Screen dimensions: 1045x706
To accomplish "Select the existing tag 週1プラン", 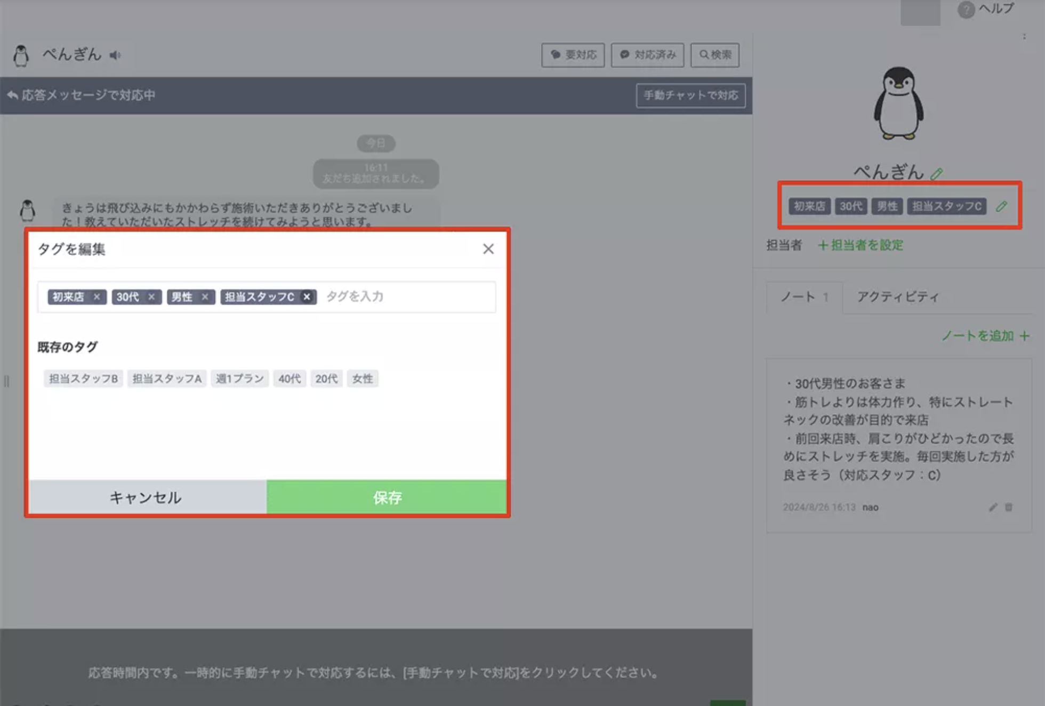I will tap(239, 379).
